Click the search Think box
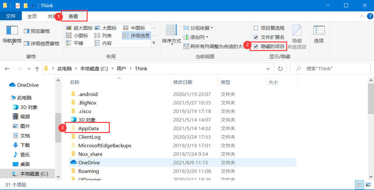The width and height of the screenshot is (374, 190). (330, 69)
